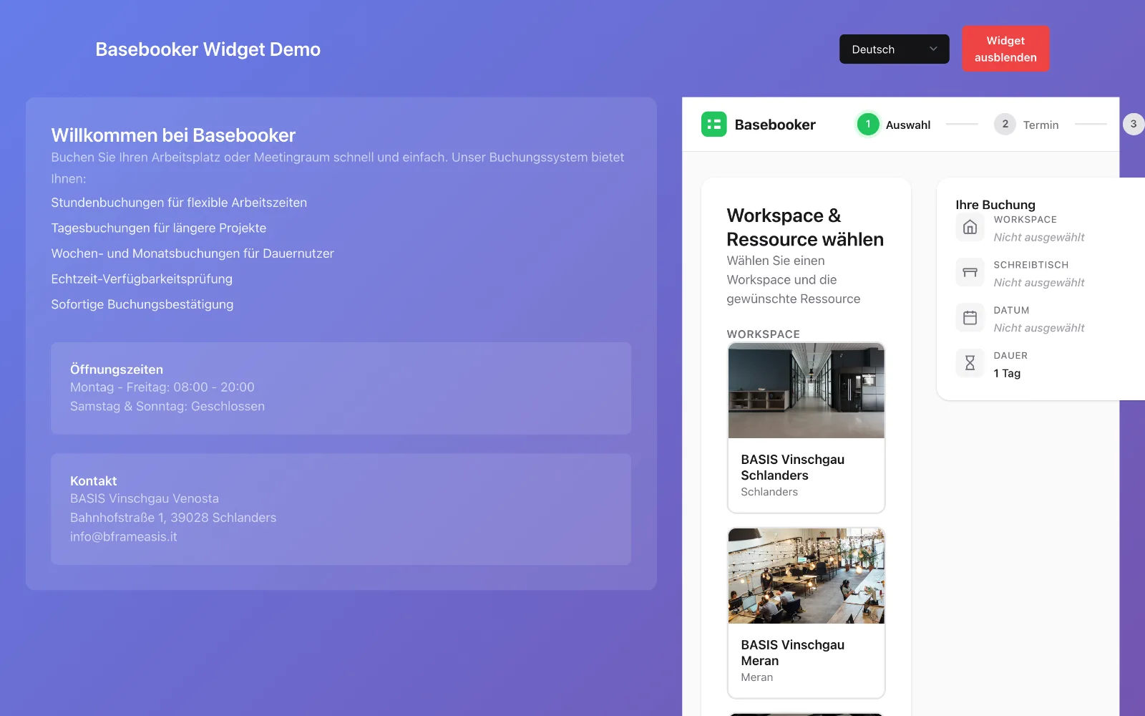Click the desk icon beside SCHREIBTISCH

click(970, 272)
